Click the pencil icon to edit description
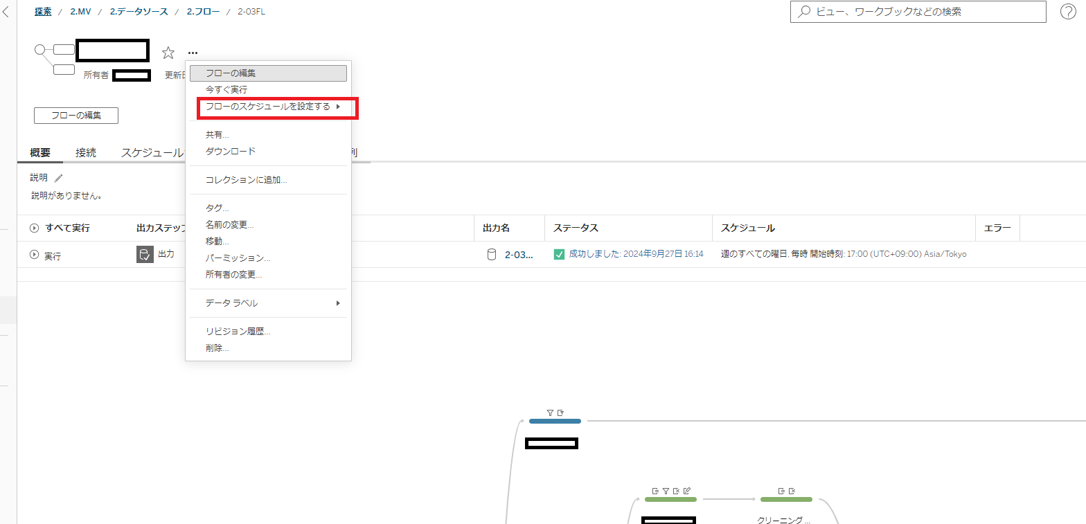1086x524 pixels. pyautogui.click(x=58, y=178)
